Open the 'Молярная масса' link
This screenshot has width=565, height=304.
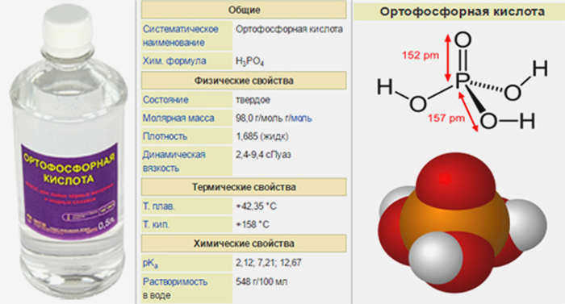[178, 119]
